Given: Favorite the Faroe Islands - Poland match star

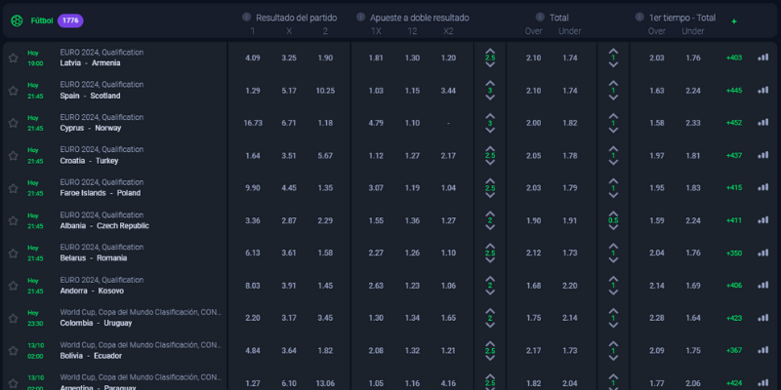Looking at the screenshot, I should click(14, 188).
